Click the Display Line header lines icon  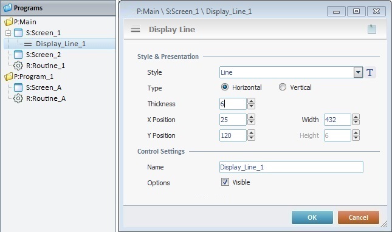(x=136, y=30)
